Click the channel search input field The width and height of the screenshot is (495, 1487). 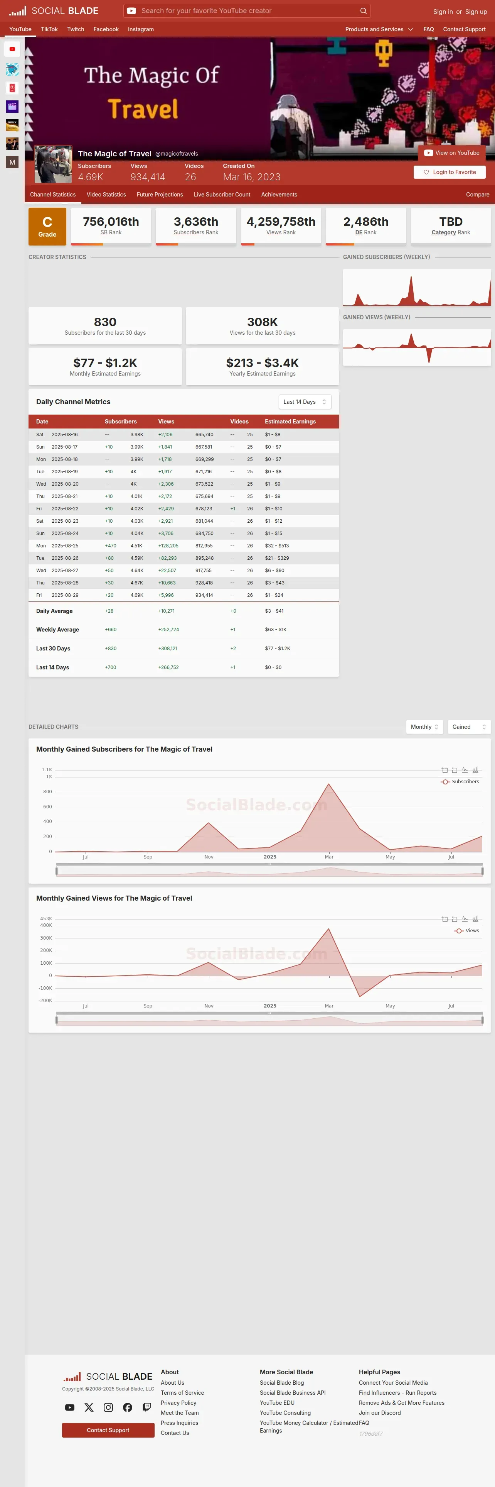tap(248, 11)
